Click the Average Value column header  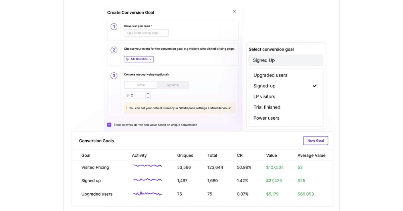pyautogui.click(x=311, y=155)
